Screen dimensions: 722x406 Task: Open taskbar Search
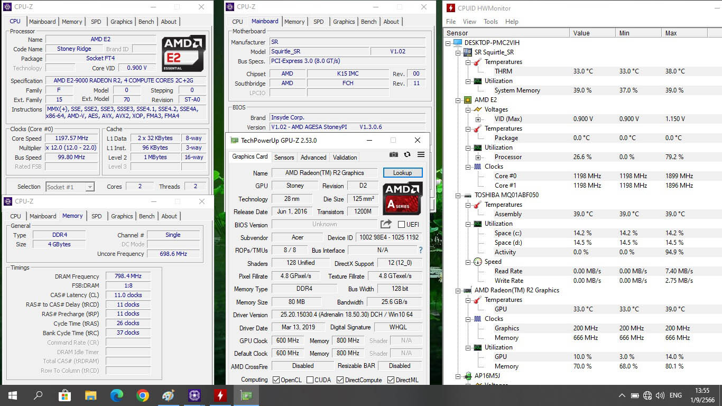point(38,395)
